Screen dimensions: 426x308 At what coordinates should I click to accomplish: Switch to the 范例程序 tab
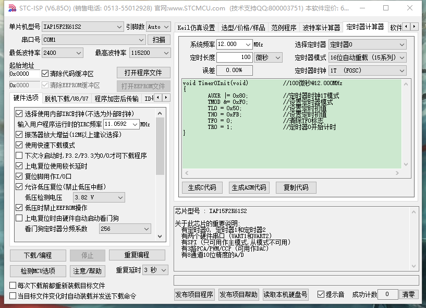click(x=284, y=28)
